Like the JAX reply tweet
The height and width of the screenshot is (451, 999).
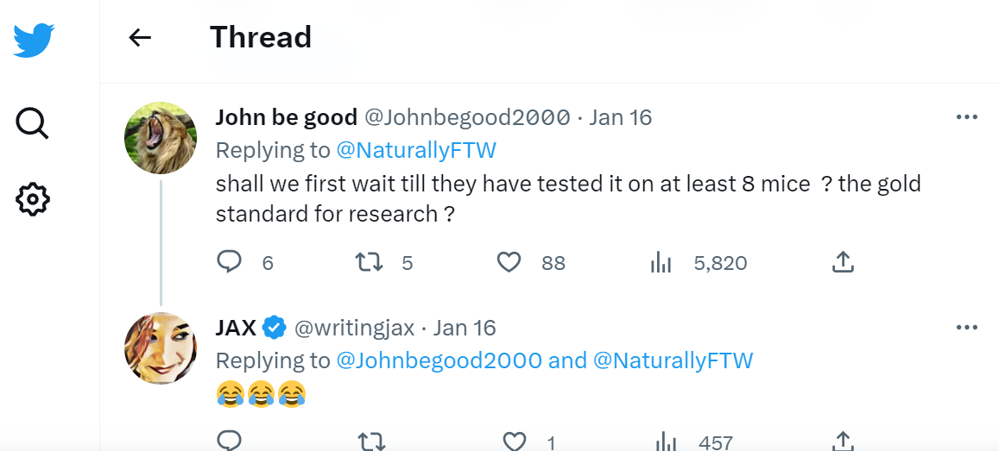click(x=515, y=442)
